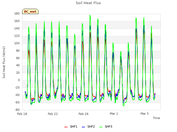Click the Soil Heat Flux chart title
Image resolution: width=177 pixels, height=132 pixels.
point(88,3)
